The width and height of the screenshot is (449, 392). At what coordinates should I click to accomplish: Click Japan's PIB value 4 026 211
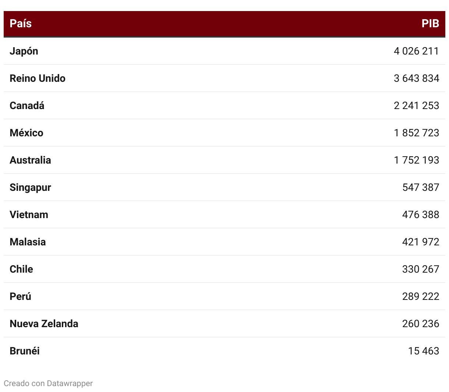(416, 51)
